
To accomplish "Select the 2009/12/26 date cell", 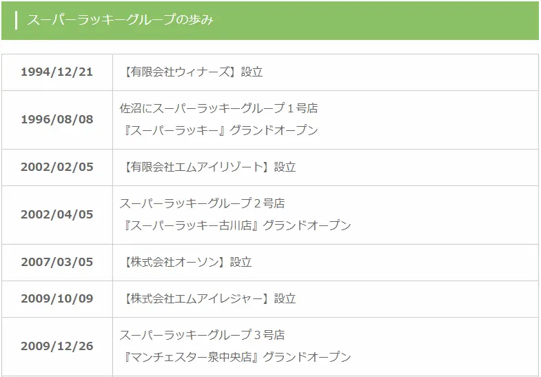I will 57,346.
